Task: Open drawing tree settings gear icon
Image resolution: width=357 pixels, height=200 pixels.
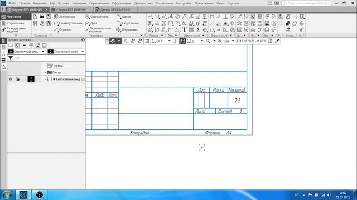Action: coord(83,40)
